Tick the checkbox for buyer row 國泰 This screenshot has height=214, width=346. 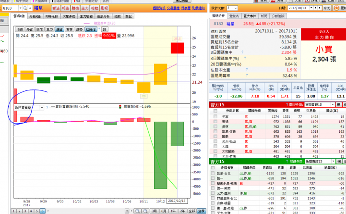pos(215,137)
